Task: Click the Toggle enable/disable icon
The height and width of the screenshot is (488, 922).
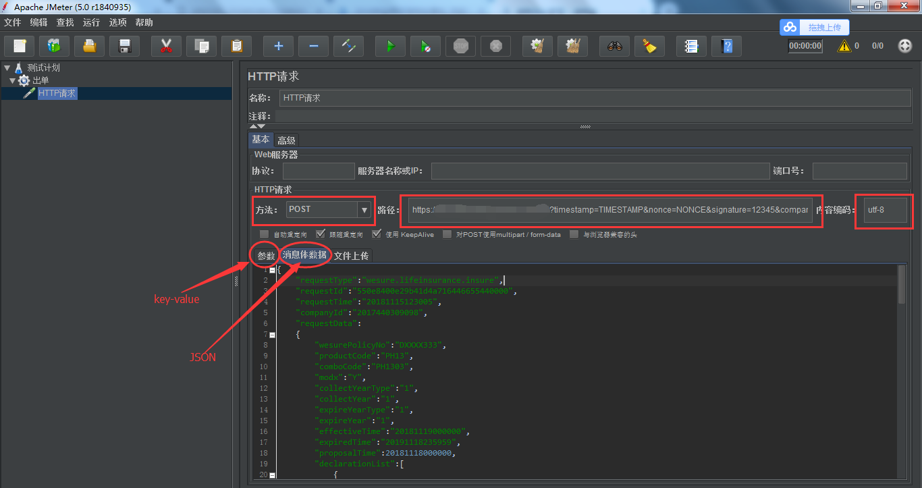Action: (x=348, y=46)
